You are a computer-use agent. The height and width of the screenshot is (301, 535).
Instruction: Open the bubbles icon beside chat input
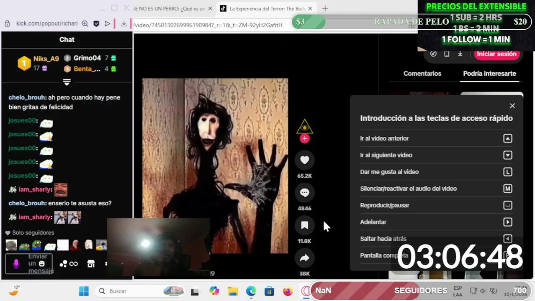coord(64,264)
